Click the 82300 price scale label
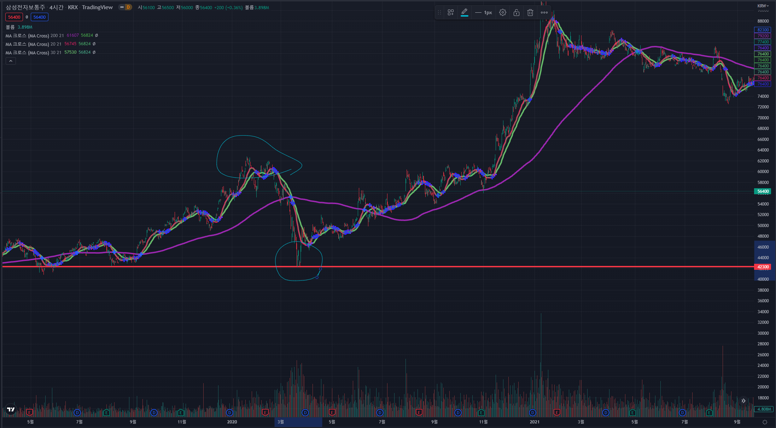This screenshot has height=428, width=776. pyautogui.click(x=763, y=30)
